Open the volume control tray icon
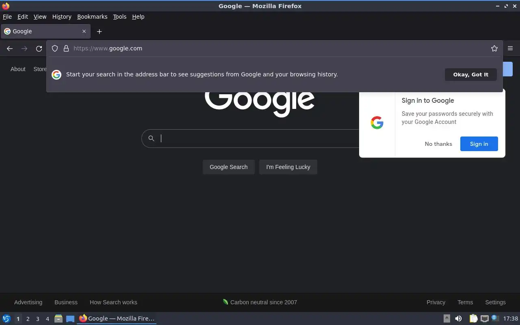Image resolution: width=520 pixels, height=325 pixels. click(458, 318)
